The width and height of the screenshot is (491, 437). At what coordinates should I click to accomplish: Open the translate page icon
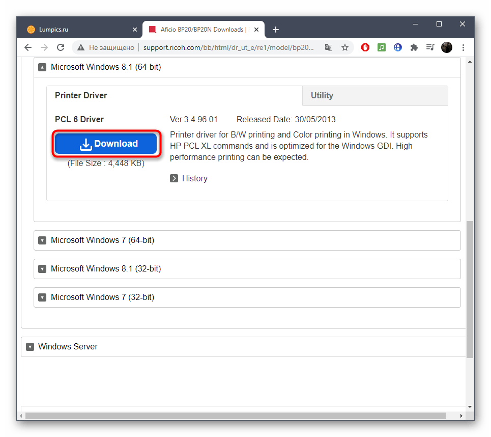[x=329, y=47]
